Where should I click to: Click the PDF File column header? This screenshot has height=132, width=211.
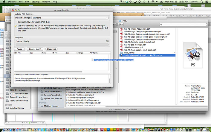click(x=18, y=53)
